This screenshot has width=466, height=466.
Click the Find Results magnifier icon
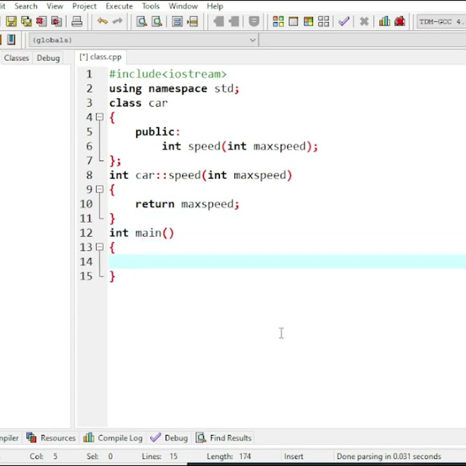click(x=201, y=438)
